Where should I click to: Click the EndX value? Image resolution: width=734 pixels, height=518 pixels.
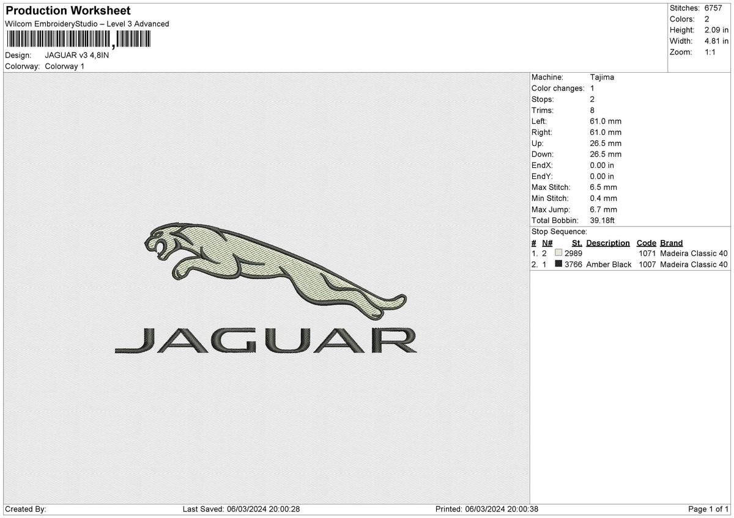tap(602, 165)
